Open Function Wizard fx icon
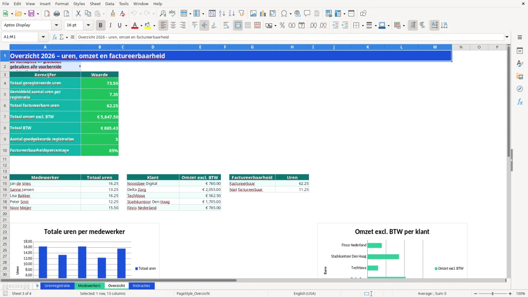Screen dimensions: 528x297 pos(55,37)
